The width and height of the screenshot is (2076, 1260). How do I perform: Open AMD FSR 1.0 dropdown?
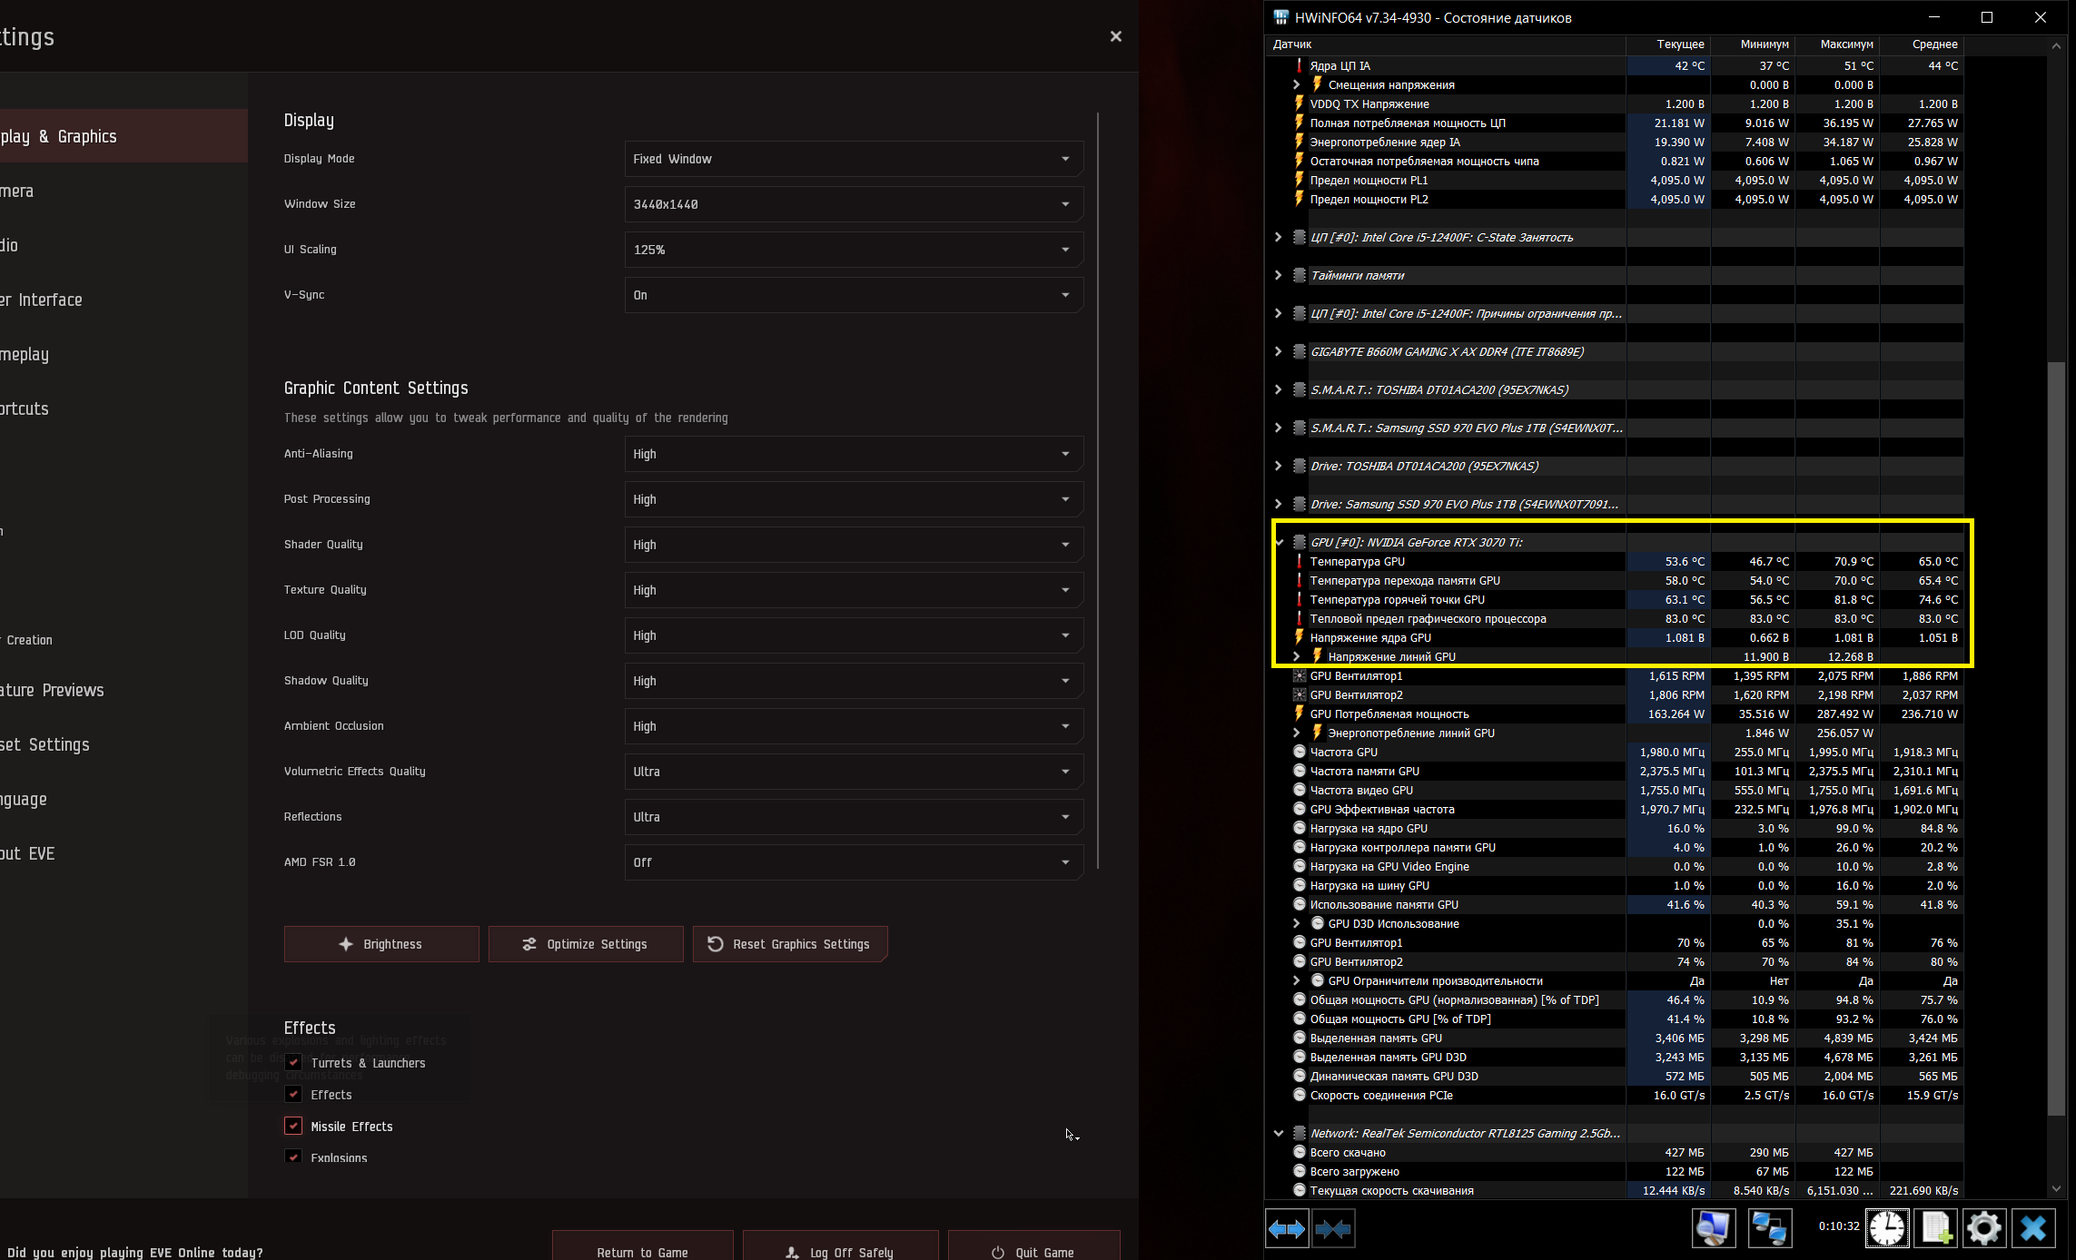pyautogui.click(x=854, y=862)
